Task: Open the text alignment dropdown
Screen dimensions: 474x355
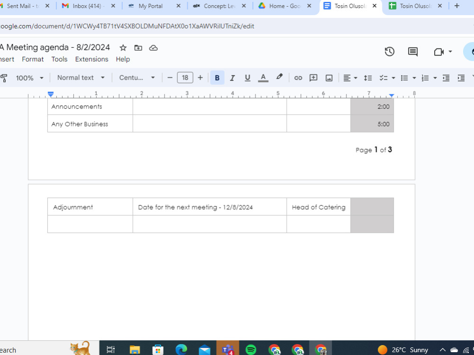Action: [x=350, y=78]
